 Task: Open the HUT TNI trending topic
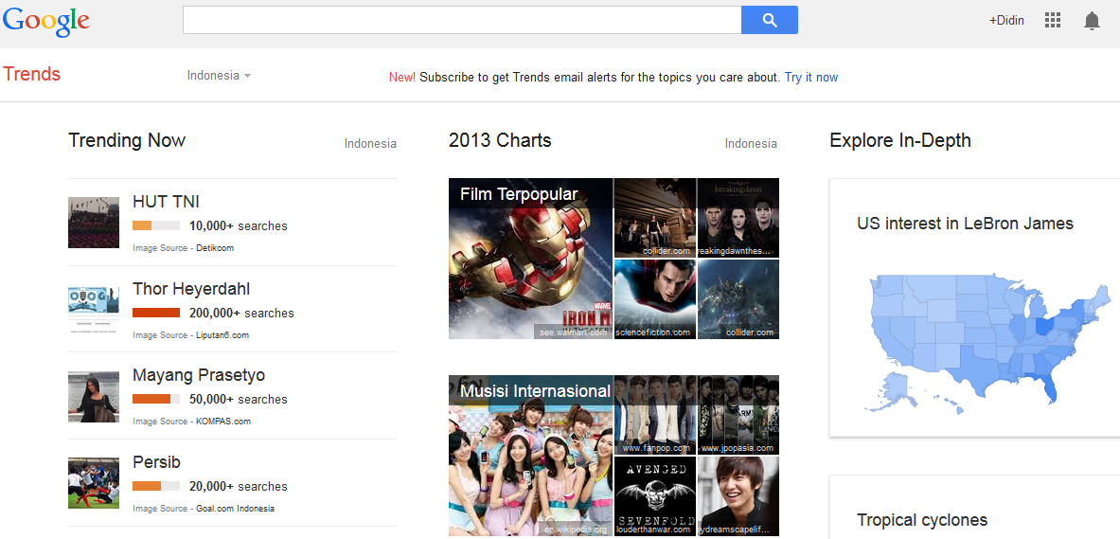(166, 203)
